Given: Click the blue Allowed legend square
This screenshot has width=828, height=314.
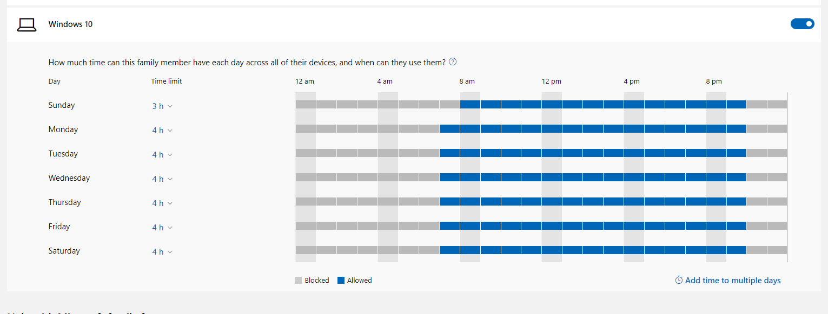Looking at the screenshot, I should [342, 280].
